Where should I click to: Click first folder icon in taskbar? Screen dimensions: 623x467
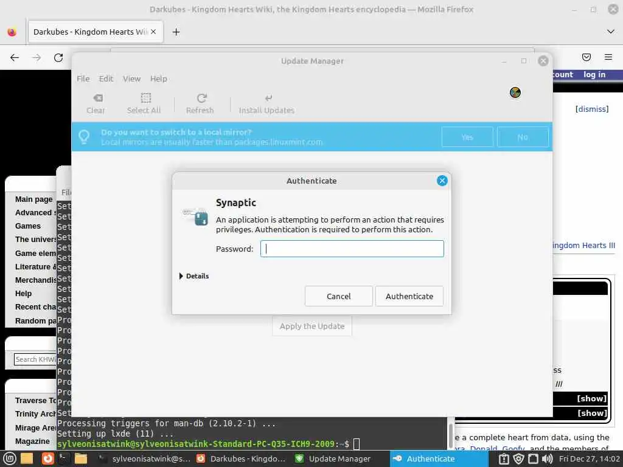27,458
